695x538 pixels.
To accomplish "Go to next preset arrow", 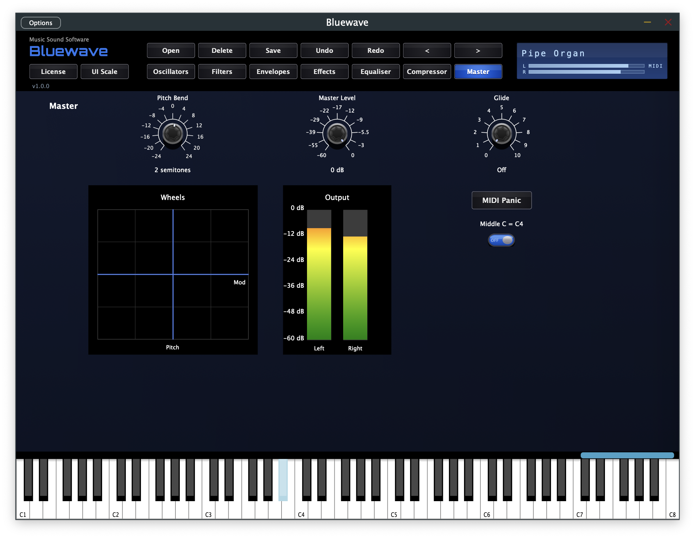I will (478, 51).
